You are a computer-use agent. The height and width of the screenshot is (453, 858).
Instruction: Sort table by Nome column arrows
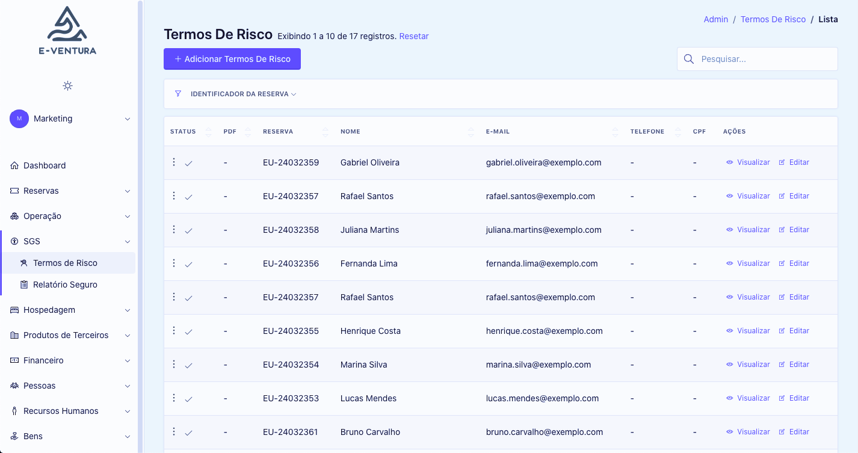[471, 132]
